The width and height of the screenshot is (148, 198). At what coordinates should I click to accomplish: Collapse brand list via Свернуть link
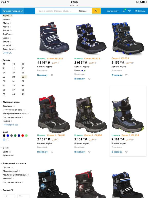[7, 53]
